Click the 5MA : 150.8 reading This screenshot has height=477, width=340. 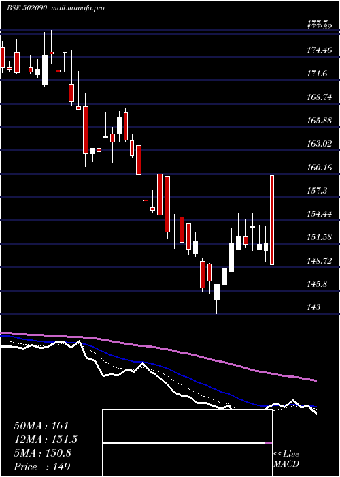tap(42, 453)
